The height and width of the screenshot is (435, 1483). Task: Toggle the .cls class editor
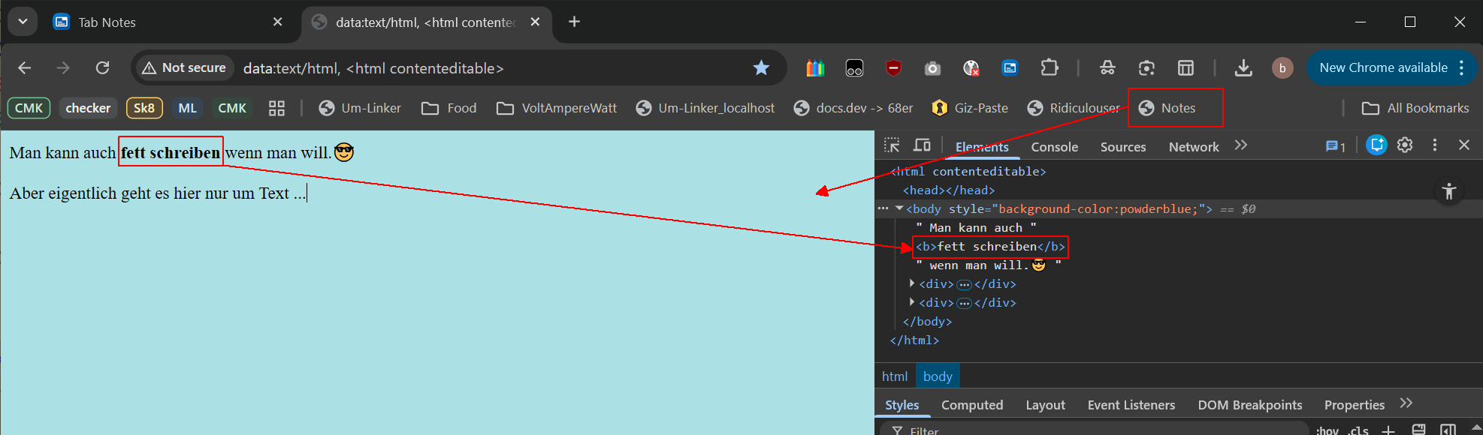coord(1358,430)
